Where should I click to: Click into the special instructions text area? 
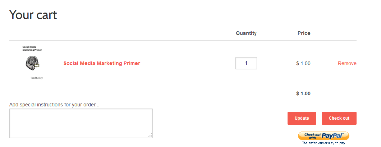click(x=81, y=123)
